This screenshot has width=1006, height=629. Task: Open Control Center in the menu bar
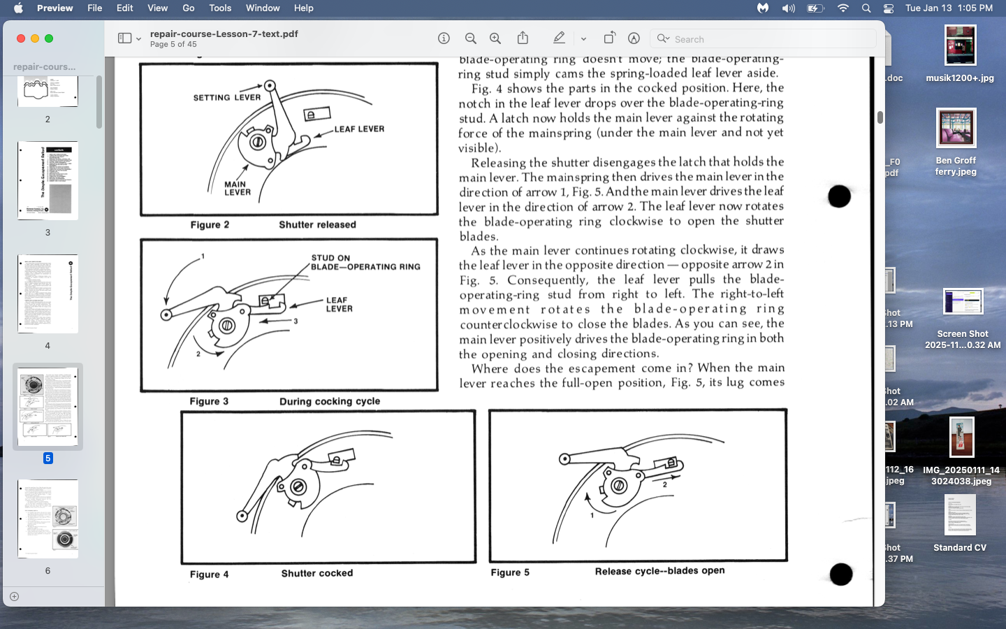coord(889,8)
